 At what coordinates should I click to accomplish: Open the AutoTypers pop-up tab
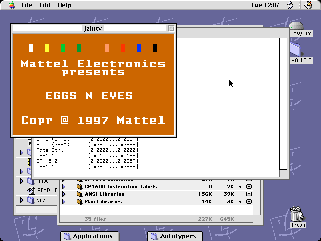(175, 236)
